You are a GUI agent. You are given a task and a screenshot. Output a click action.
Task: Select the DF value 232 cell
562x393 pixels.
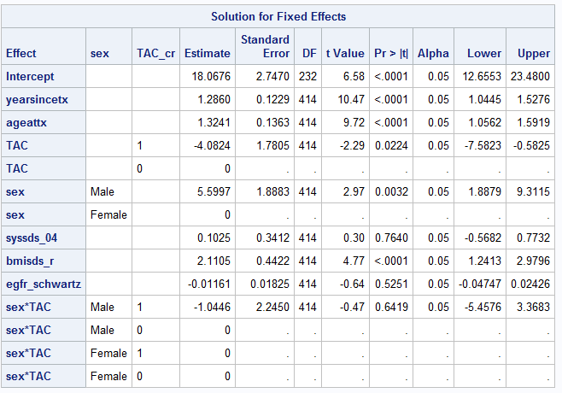coord(308,77)
